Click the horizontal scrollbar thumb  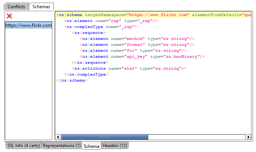105,137
